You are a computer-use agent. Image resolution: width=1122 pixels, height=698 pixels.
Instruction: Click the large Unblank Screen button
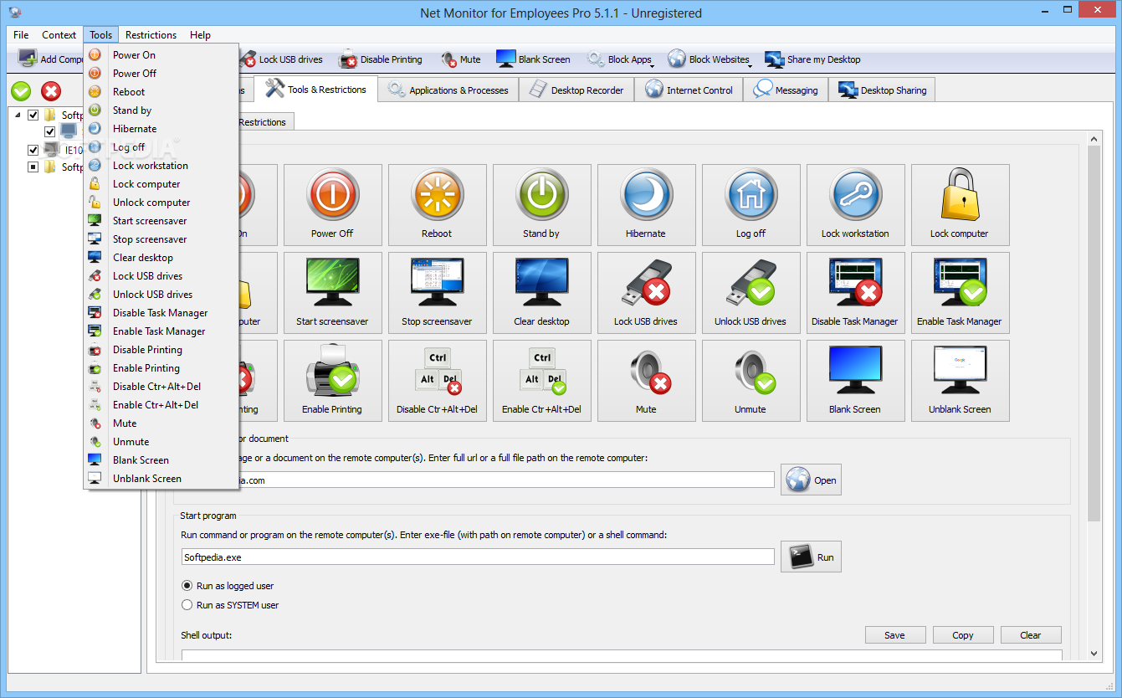(x=960, y=380)
